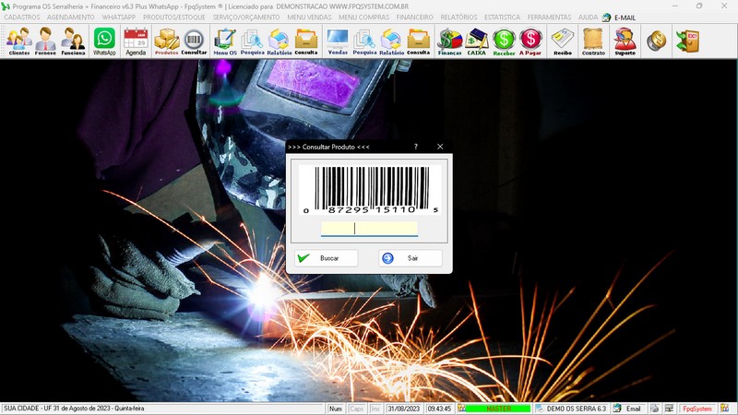Click the CAIXA register icon
The image size is (738, 415).
point(477,41)
